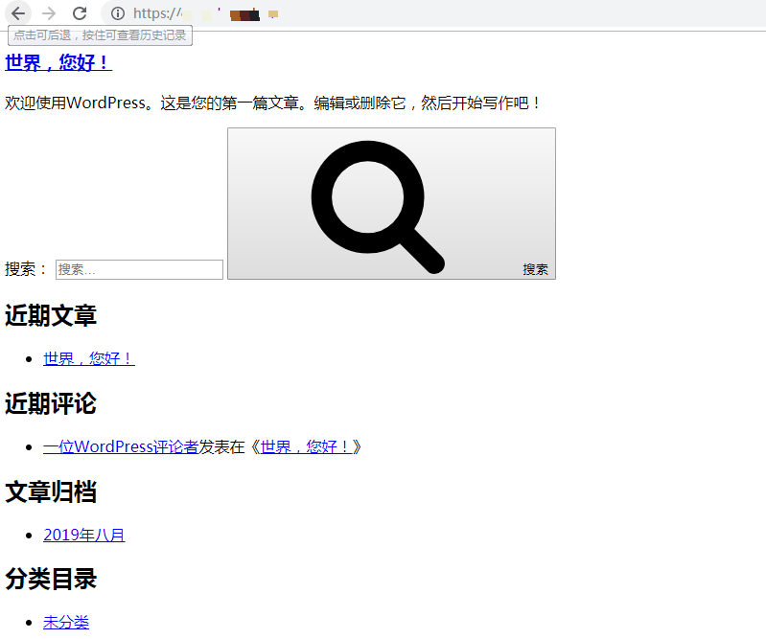Image resolution: width=766 pixels, height=639 pixels.
Task: Click the URL in the address bar
Action: coord(205,13)
